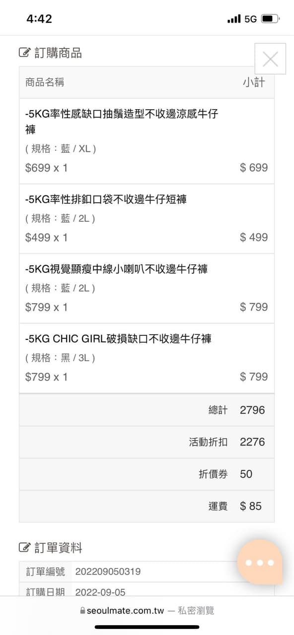
Task: Tap the pencil icon next to 訂單資料
Action: pos(24,548)
